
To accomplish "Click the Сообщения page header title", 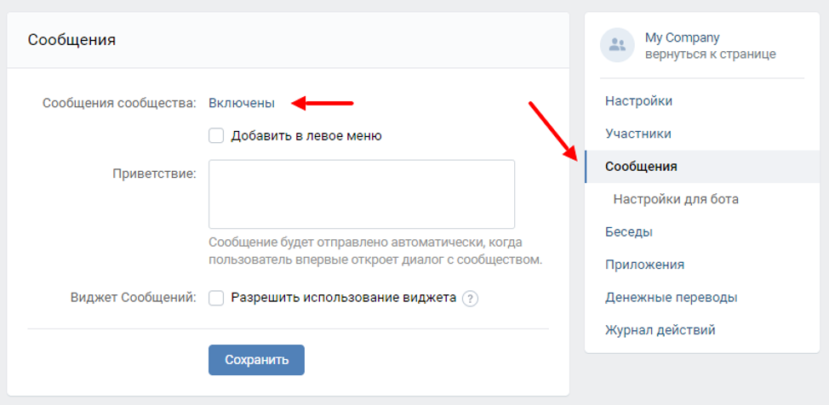I will (71, 40).
